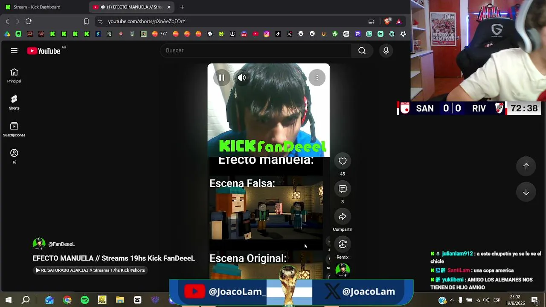Image resolution: width=546 pixels, height=307 pixels.
Task: Open the @FanDeeeL channel link
Action: click(61, 244)
